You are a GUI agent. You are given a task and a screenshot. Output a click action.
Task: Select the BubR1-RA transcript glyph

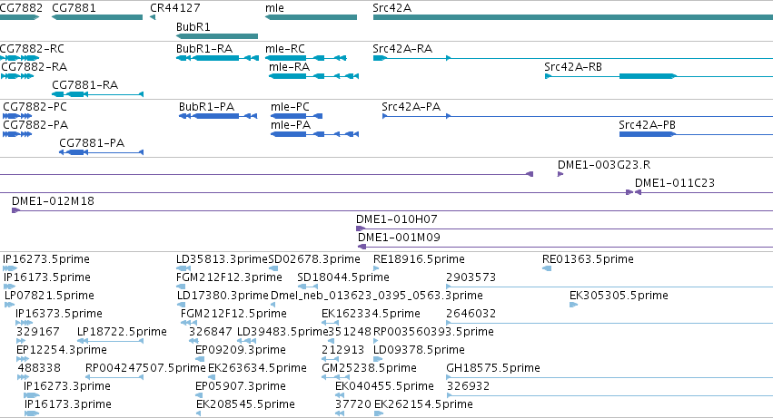(x=217, y=58)
